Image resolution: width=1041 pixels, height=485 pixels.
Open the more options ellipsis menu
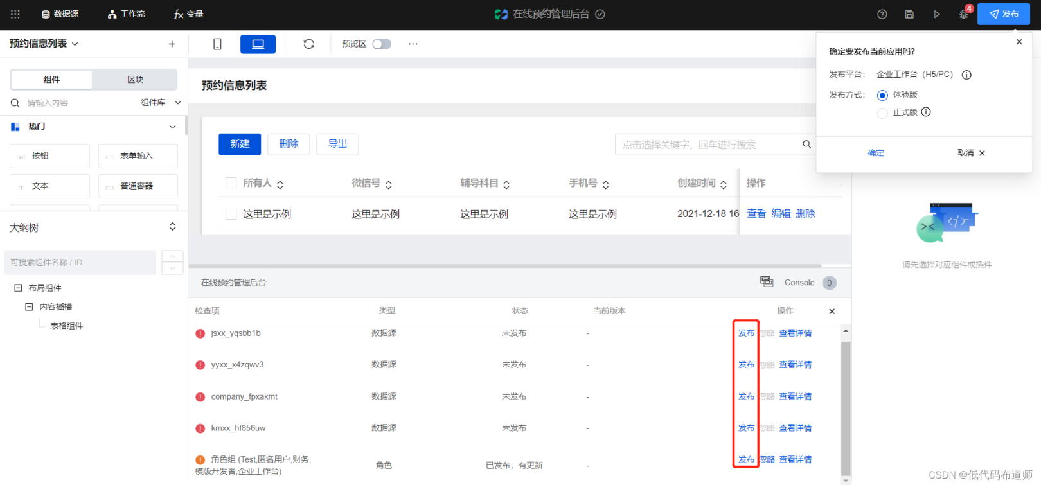tap(413, 44)
